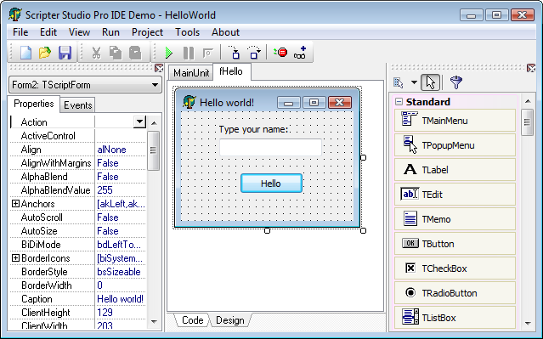Click the Cut scissors icon
The image size is (543, 339).
pyautogui.click(x=96, y=53)
